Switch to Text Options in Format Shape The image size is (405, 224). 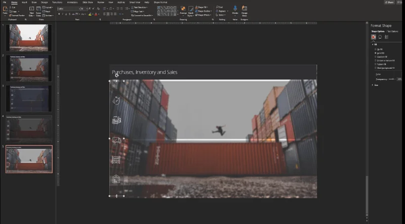point(393,31)
